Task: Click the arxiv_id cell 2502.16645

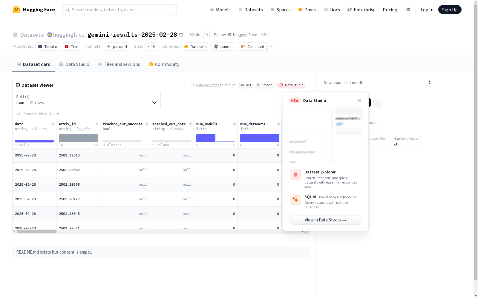Action: point(69,214)
